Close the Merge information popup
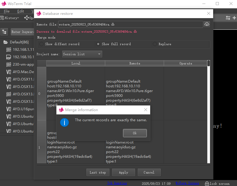237x186 pixels. [146, 110]
